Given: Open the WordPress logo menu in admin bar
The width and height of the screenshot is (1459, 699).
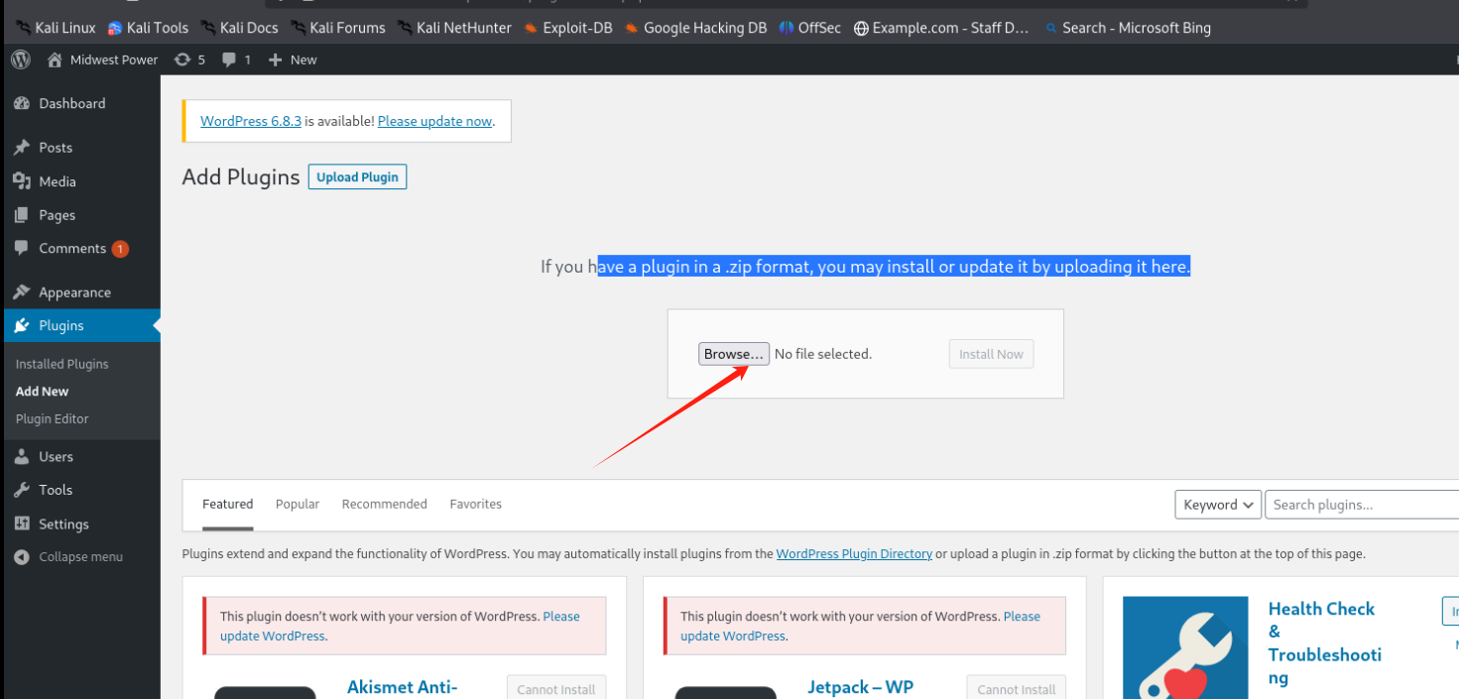Looking at the screenshot, I should tap(21, 59).
